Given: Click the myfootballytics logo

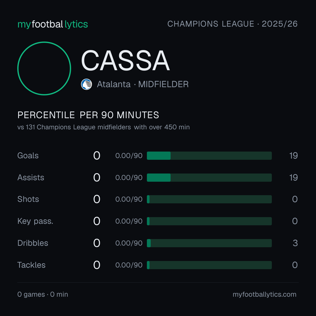Looking at the screenshot, I should pyautogui.click(x=53, y=24).
